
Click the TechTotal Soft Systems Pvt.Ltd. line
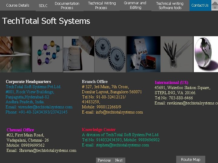pos(33,87)
